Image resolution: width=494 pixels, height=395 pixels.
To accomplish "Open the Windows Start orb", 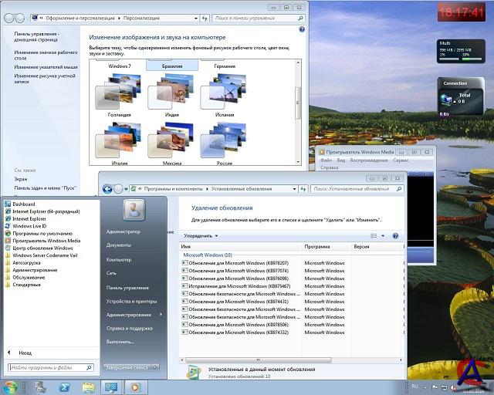I will click(x=10, y=387).
